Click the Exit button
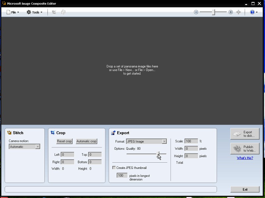 (245, 189)
